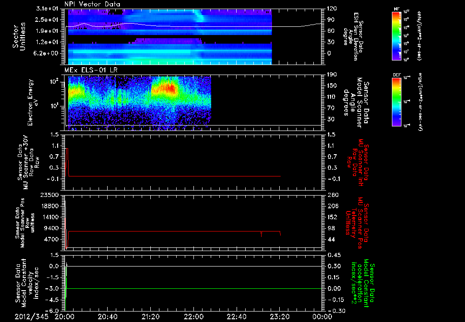
Task: Click the NF label above the color bar
Action: point(396,9)
